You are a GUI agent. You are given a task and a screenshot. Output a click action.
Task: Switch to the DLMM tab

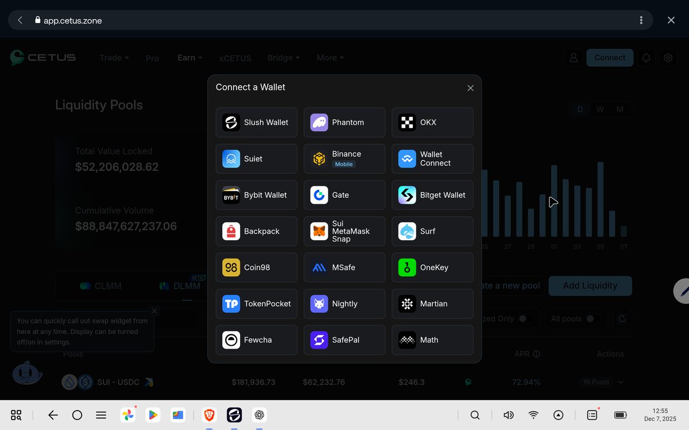[x=181, y=286]
